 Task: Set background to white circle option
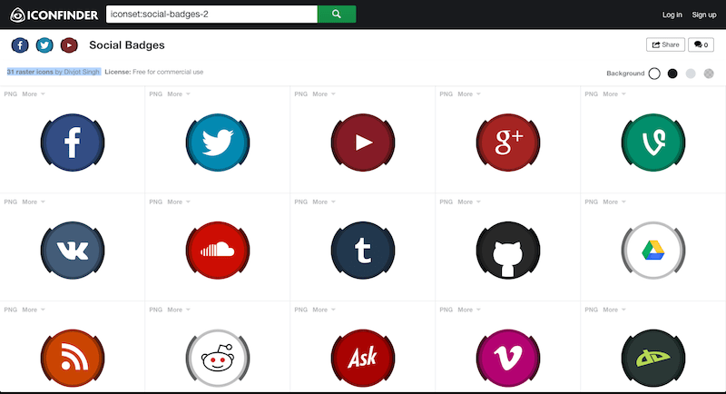[x=654, y=74]
